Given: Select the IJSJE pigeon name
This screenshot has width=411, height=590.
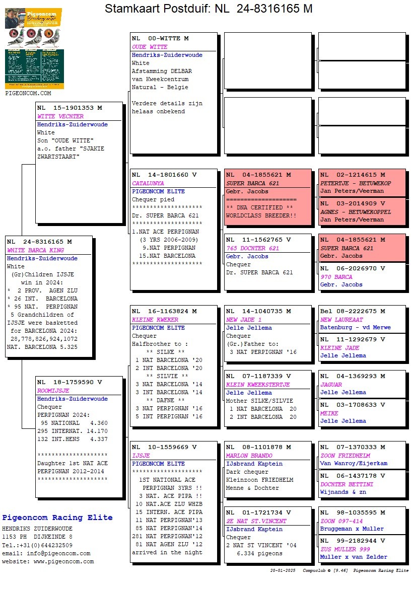Looking at the screenshot, I should pyautogui.click(x=141, y=456).
